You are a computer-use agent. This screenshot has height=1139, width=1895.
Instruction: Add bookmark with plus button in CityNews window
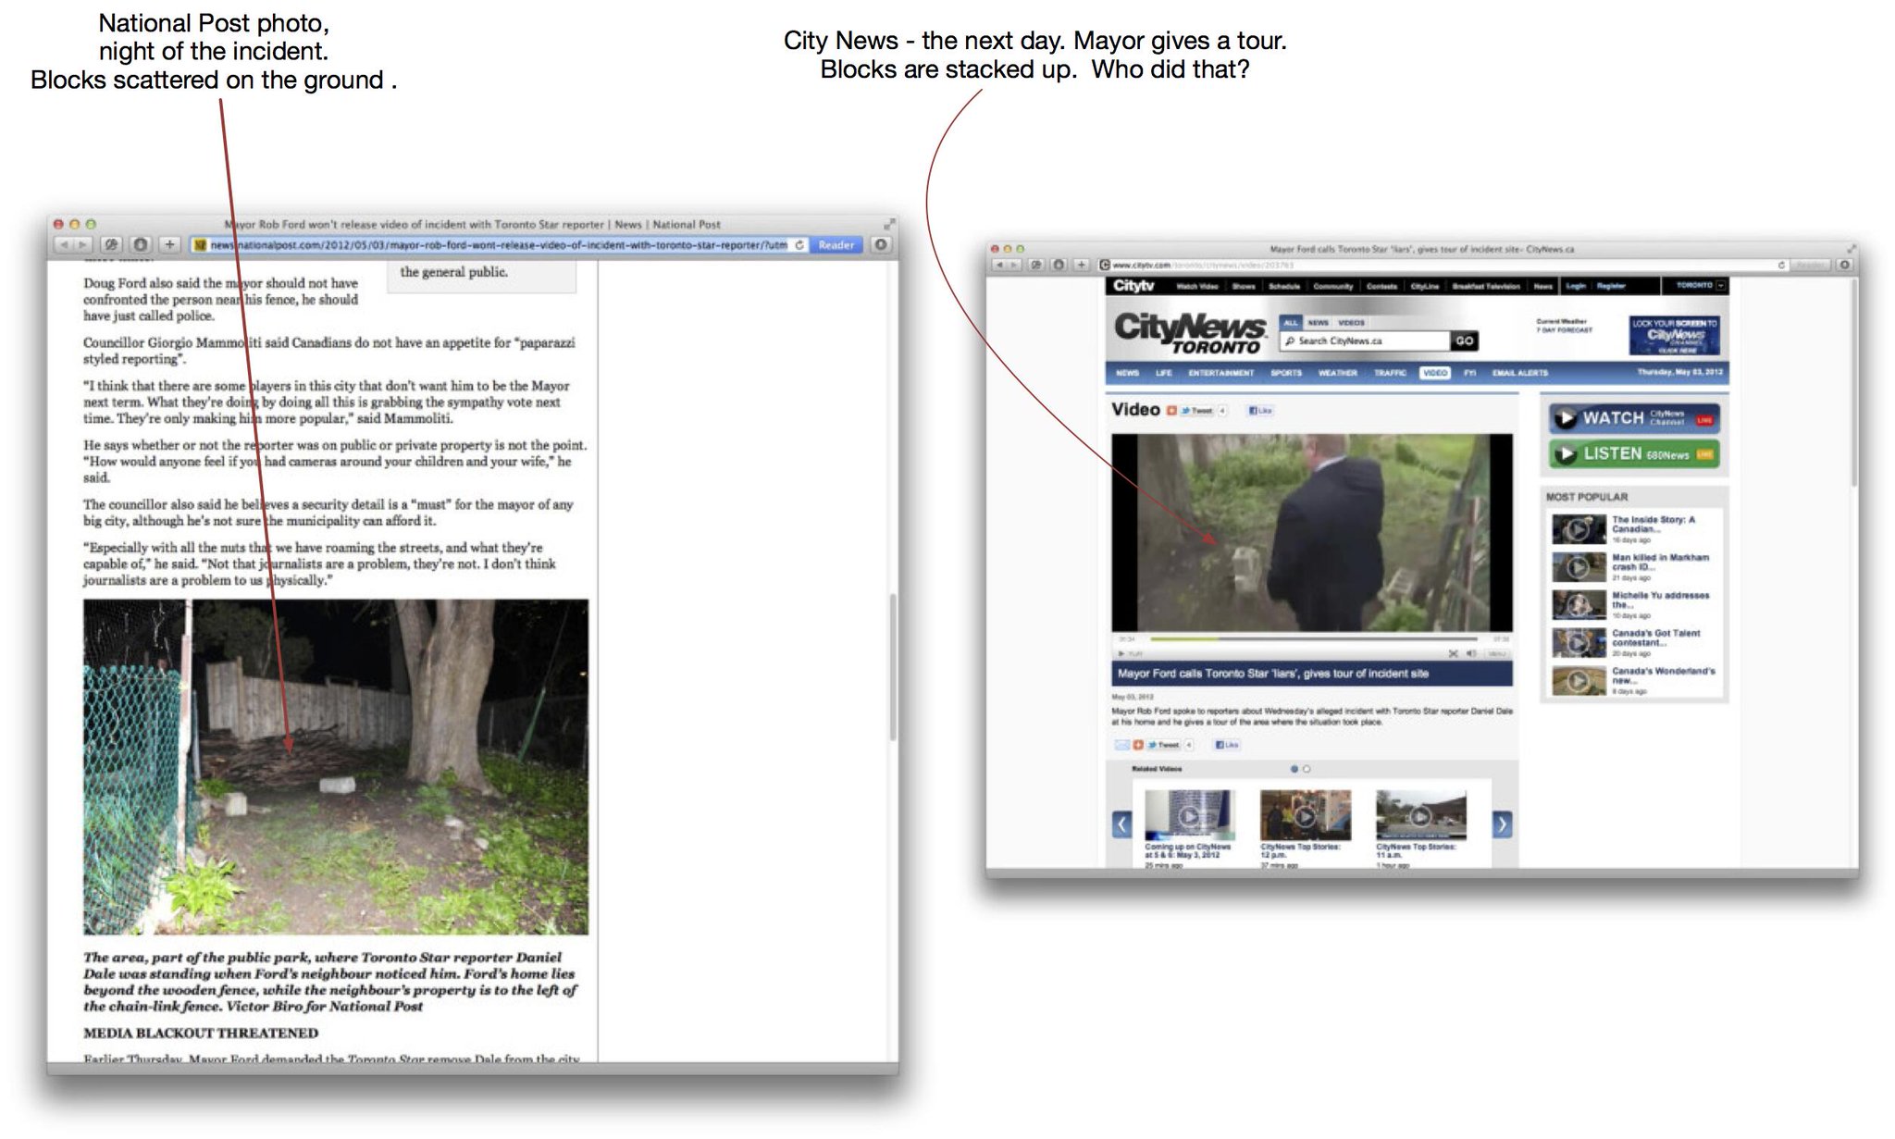[1081, 265]
